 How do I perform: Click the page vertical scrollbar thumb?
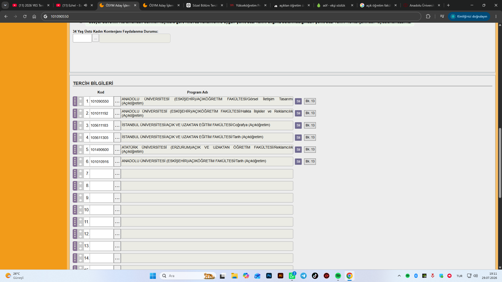click(500, 163)
